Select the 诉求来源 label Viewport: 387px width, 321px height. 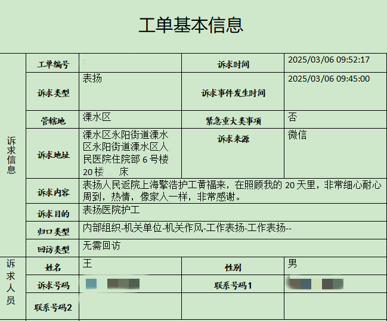pyautogui.click(x=233, y=139)
